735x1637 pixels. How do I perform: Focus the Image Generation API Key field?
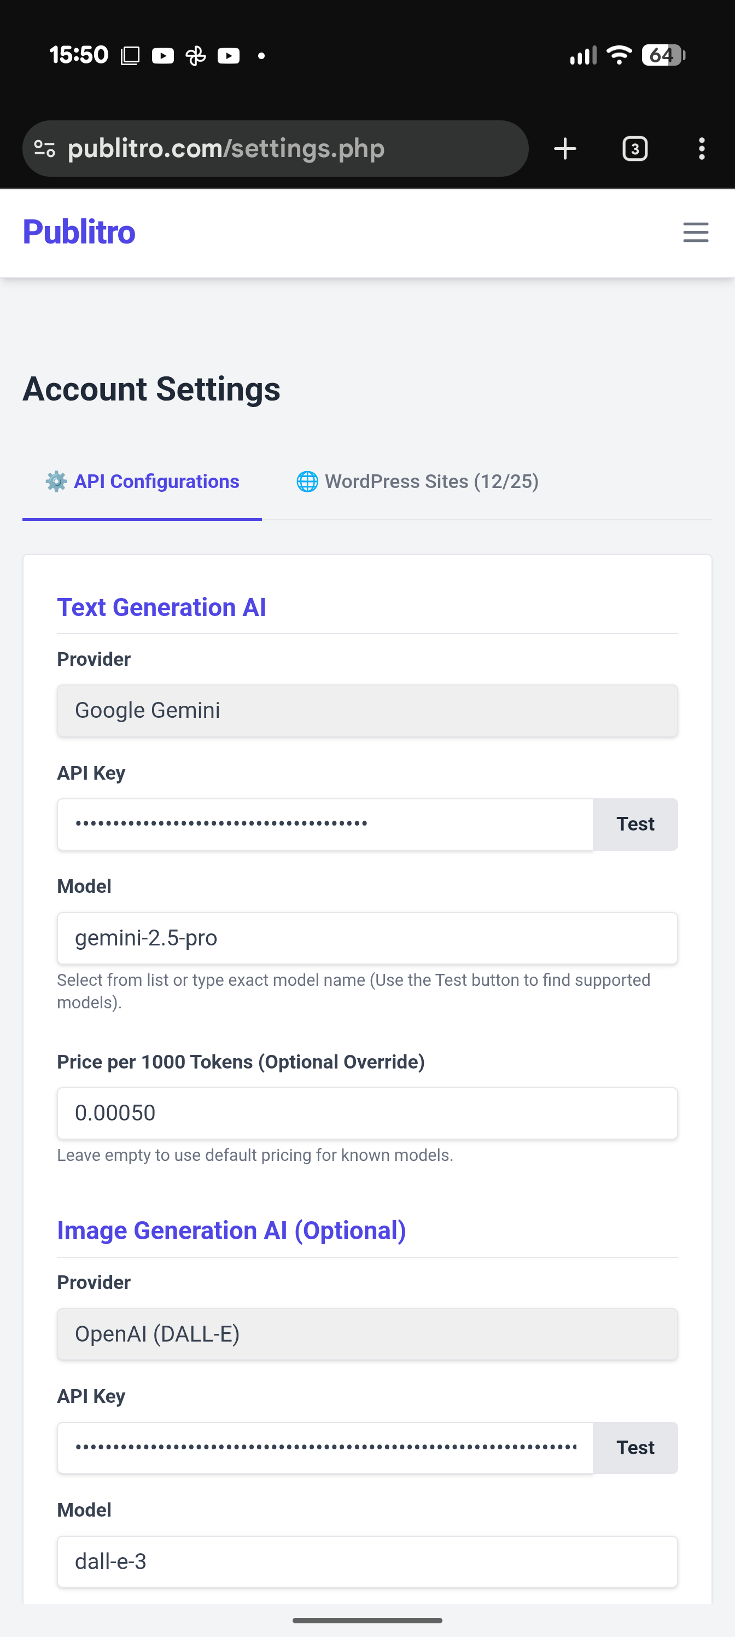coord(324,1448)
